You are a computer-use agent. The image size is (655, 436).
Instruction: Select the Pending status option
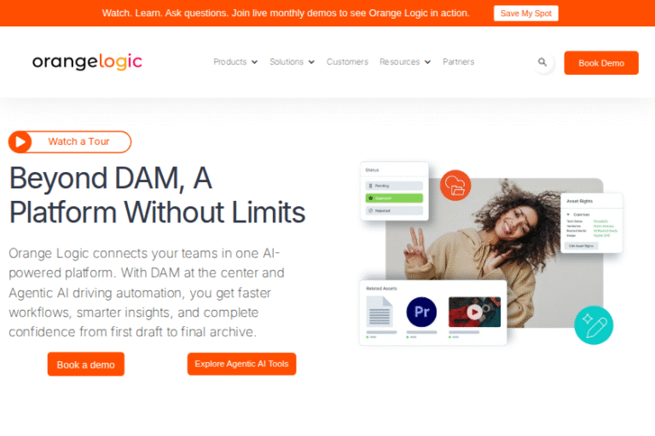pos(394,186)
